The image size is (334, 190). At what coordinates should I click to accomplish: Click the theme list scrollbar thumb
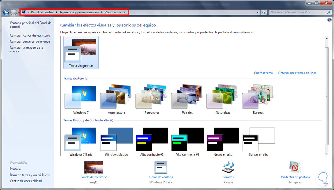[327, 96]
